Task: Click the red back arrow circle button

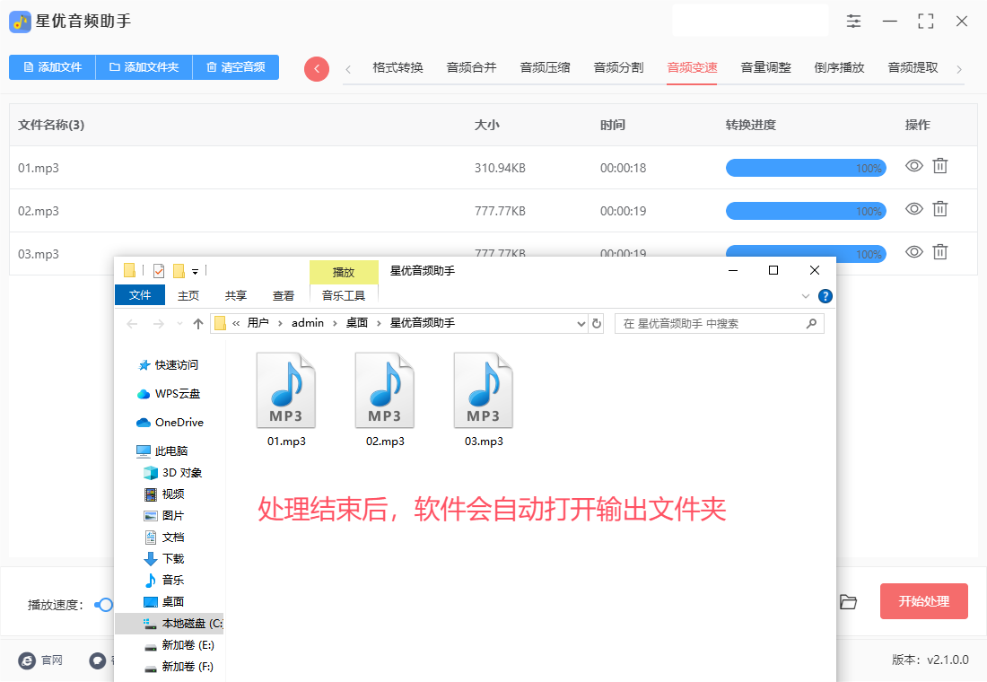Action: click(x=317, y=68)
